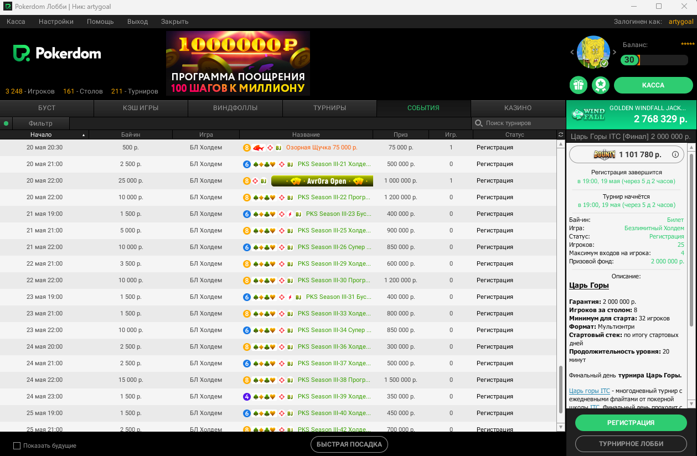Refresh the tournament list
Viewport: 697px width, 456px height.
(561, 135)
